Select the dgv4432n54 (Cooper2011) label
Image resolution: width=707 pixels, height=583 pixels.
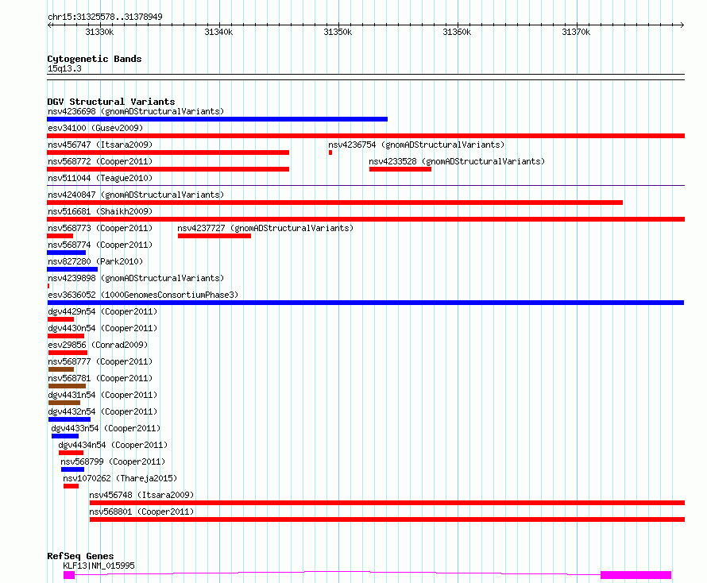tap(102, 411)
